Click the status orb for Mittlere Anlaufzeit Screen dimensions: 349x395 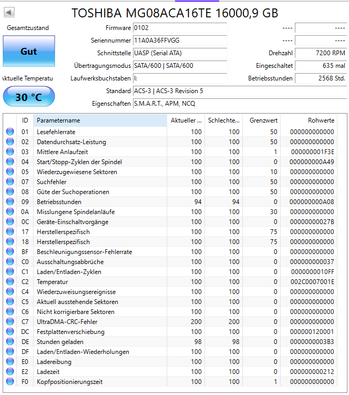pos(10,151)
